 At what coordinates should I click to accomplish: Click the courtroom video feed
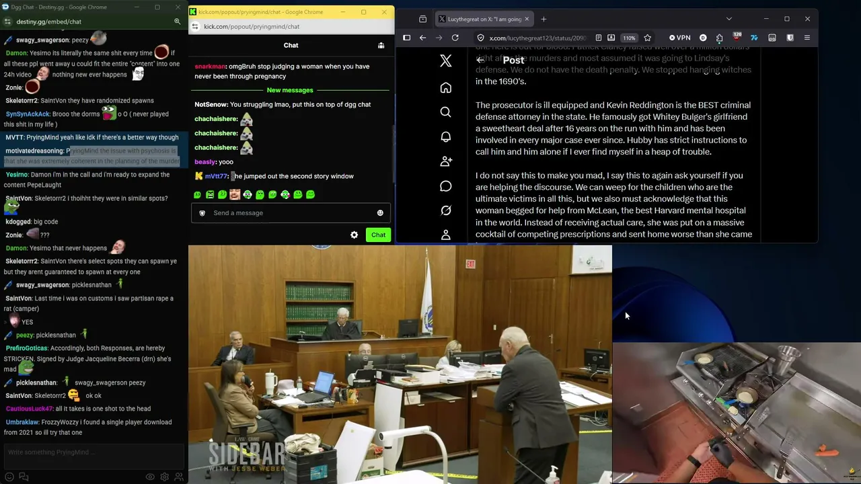pyautogui.click(x=400, y=364)
